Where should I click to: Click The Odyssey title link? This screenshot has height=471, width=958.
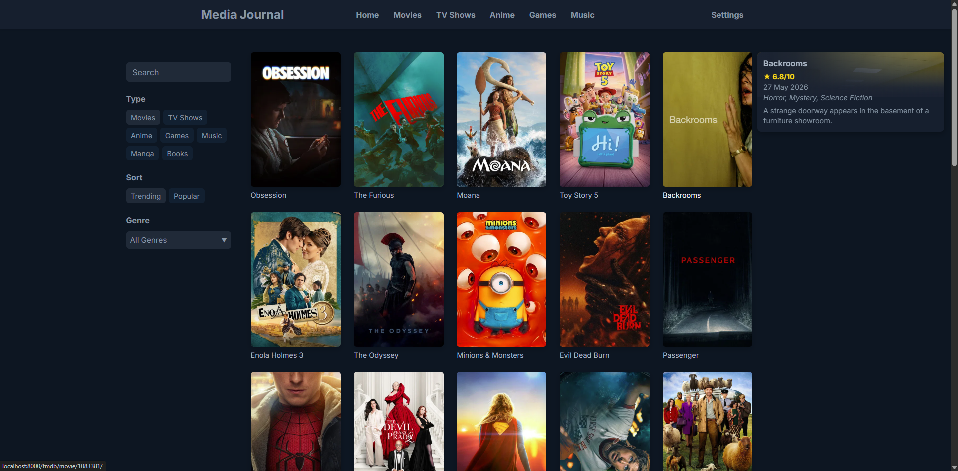point(376,355)
